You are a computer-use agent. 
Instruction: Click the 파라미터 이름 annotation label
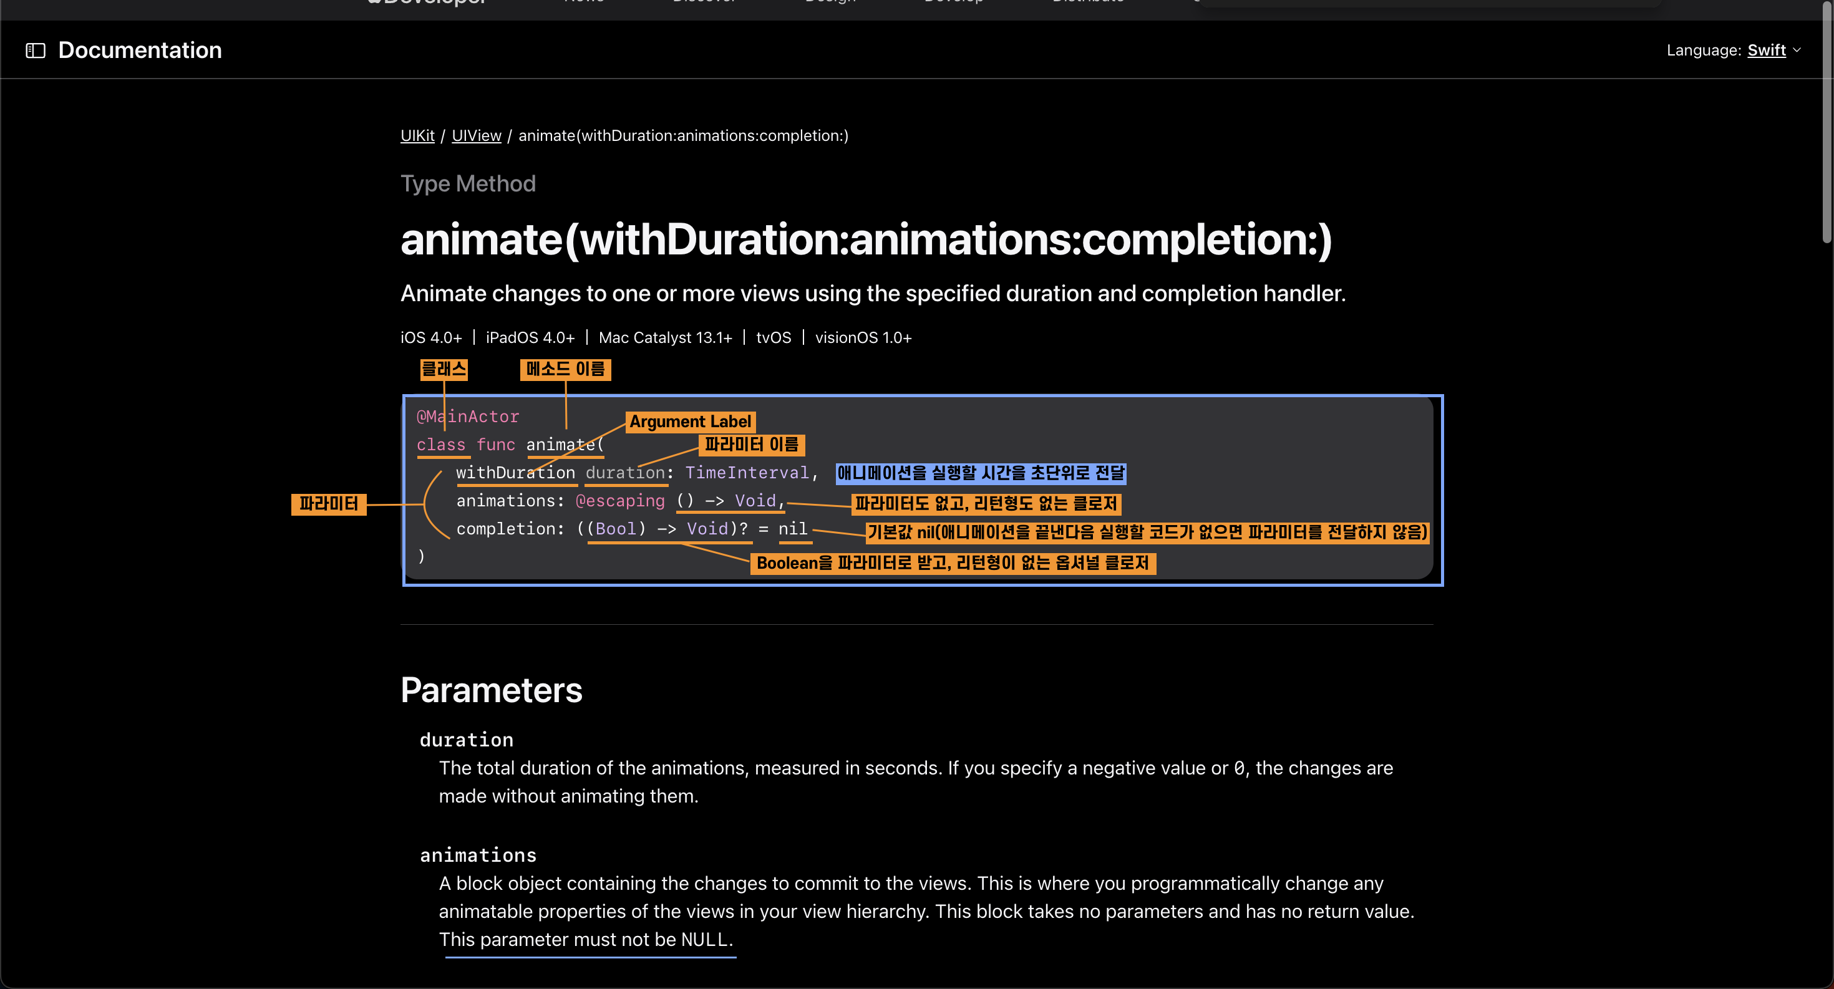[751, 445]
